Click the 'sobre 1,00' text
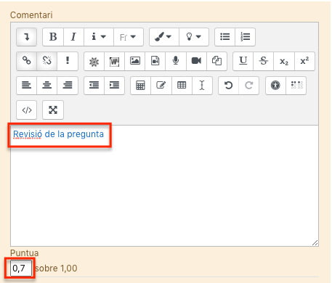 [x=56, y=268]
